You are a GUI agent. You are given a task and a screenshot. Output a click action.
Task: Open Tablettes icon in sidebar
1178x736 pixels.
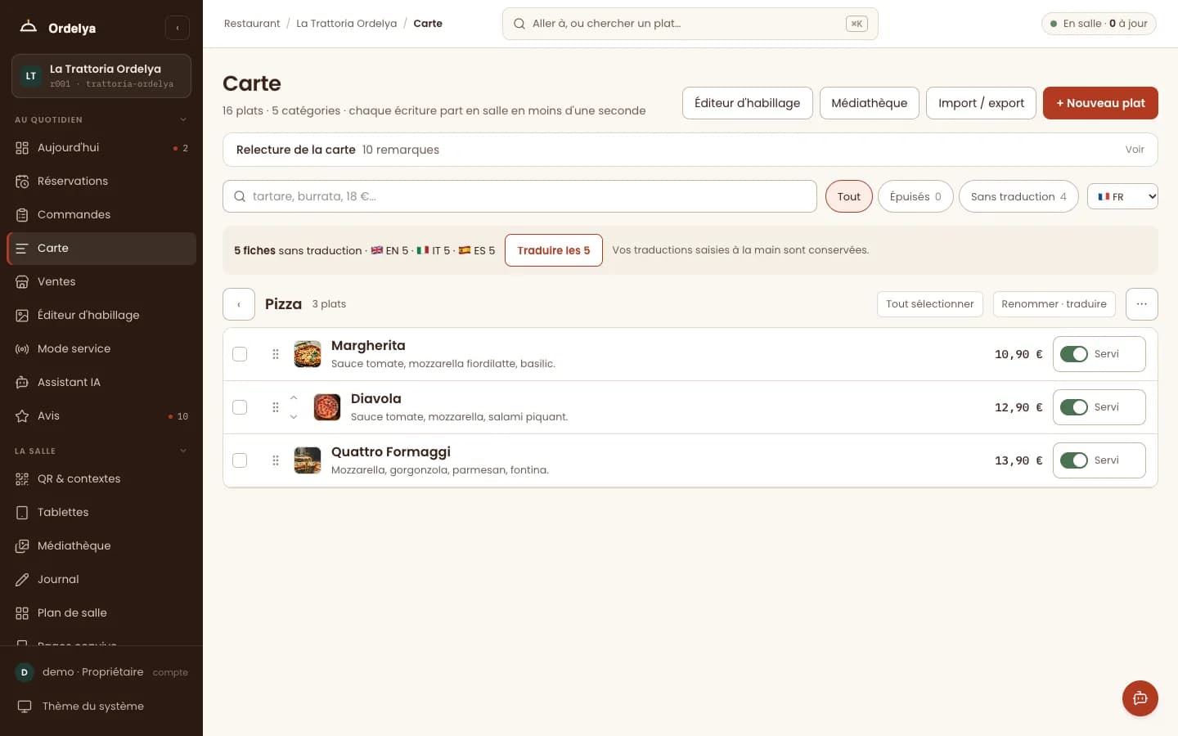[x=22, y=513]
